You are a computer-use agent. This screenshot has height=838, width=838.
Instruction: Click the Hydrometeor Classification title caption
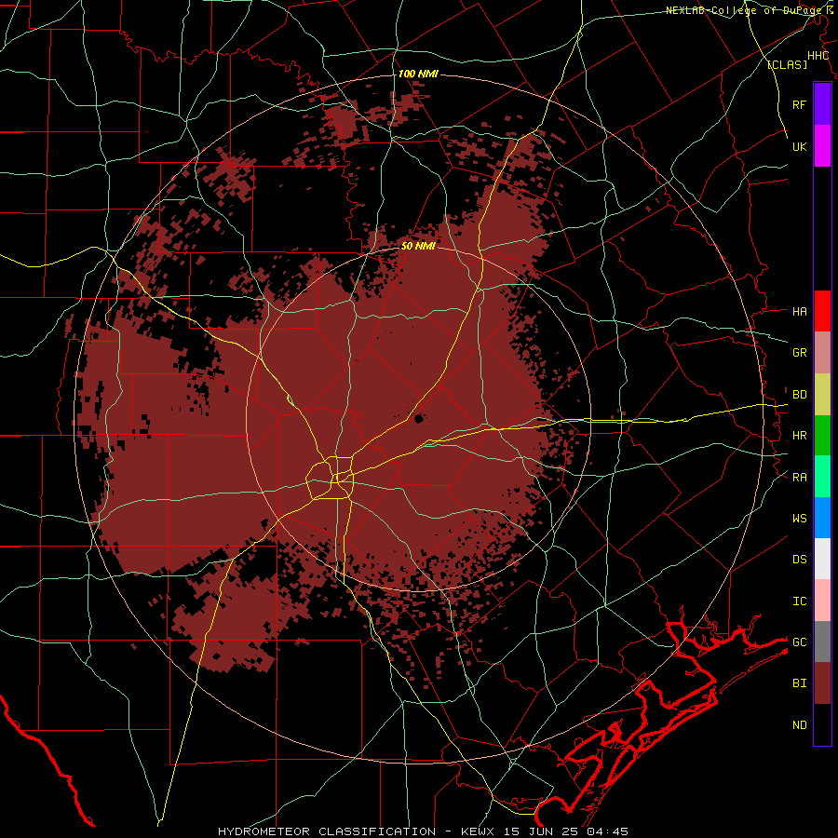[329, 831]
